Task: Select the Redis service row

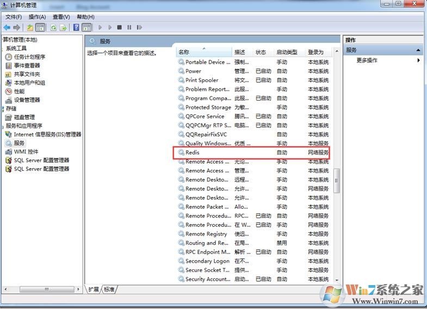Action: tap(253, 152)
